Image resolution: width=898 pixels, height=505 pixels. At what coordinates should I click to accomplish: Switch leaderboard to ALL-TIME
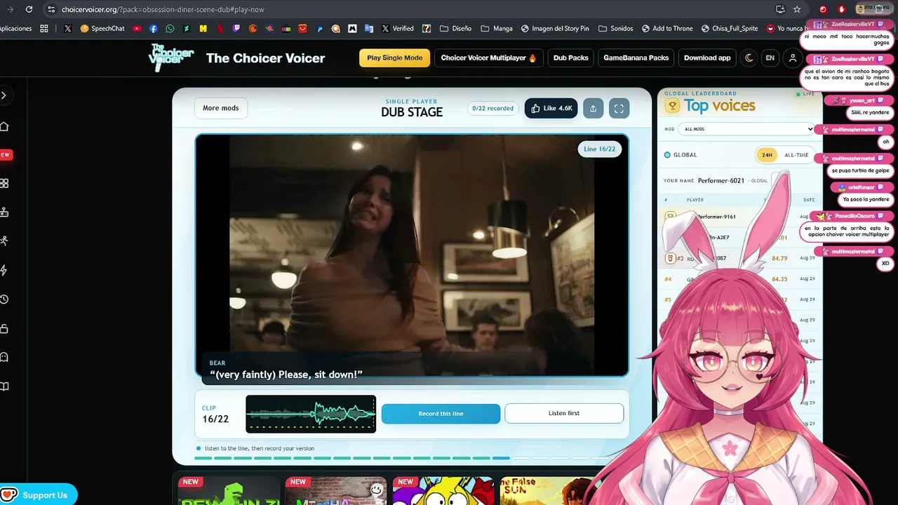(796, 155)
